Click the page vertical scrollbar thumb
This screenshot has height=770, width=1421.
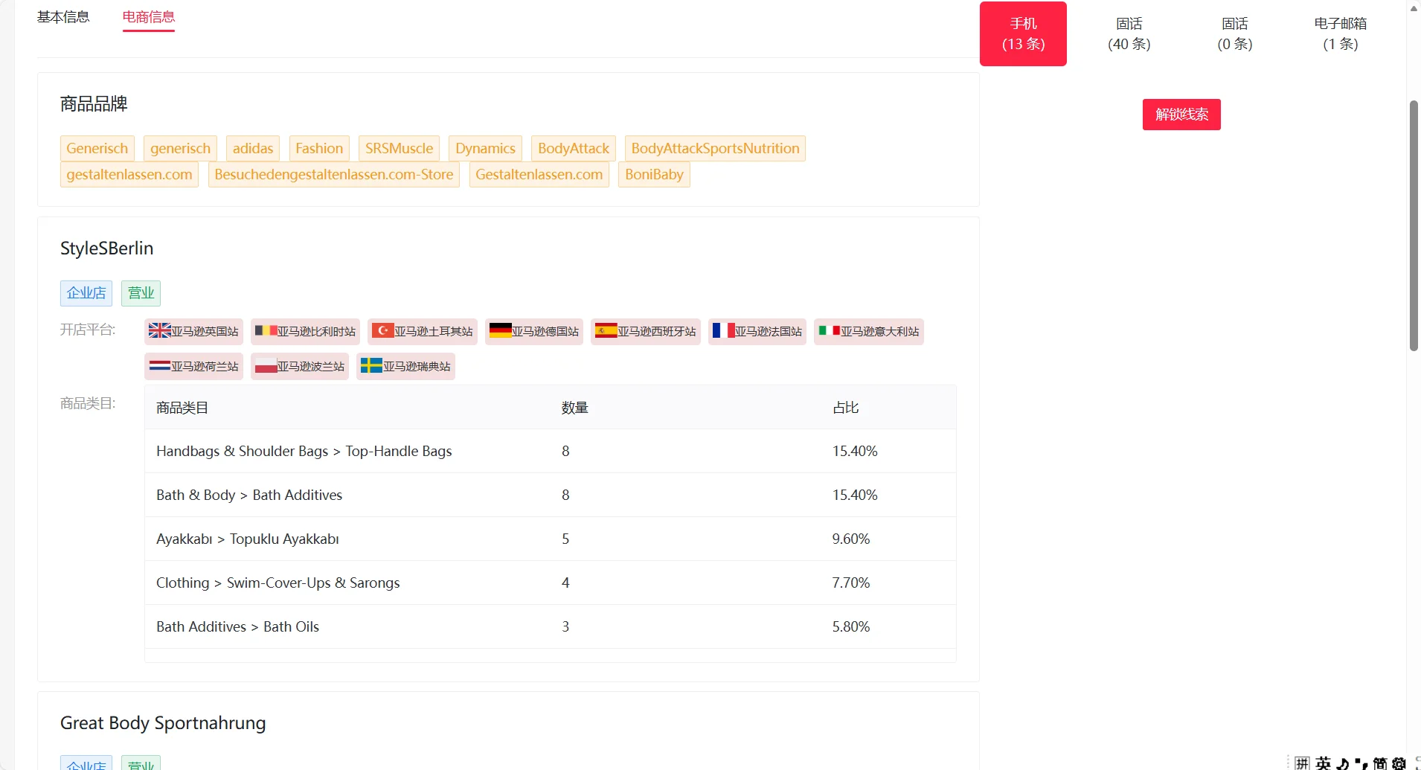(x=1414, y=225)
